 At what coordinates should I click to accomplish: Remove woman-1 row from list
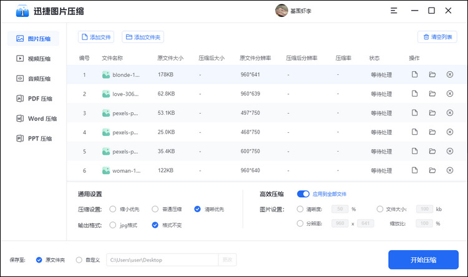tap(450, 170)
